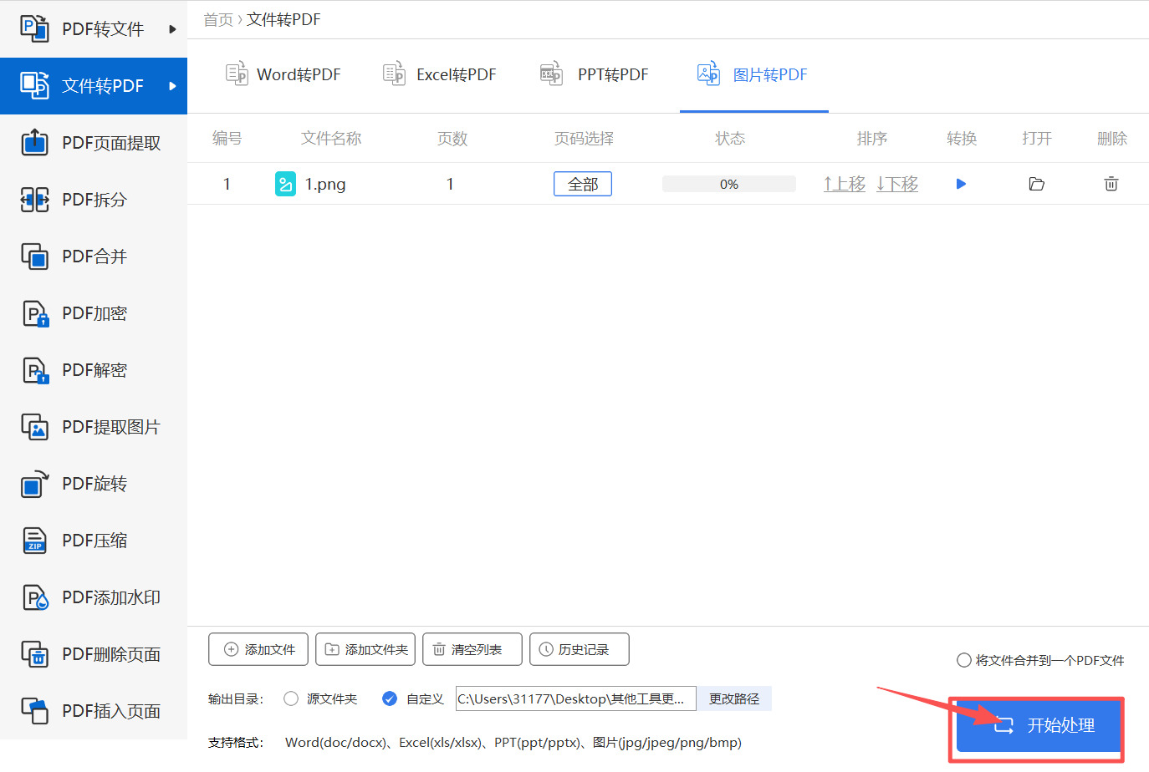The image size is (1149, 772).
Task: Select the PDF拆分 tool in the sidebar
Action: click(92, 199)
